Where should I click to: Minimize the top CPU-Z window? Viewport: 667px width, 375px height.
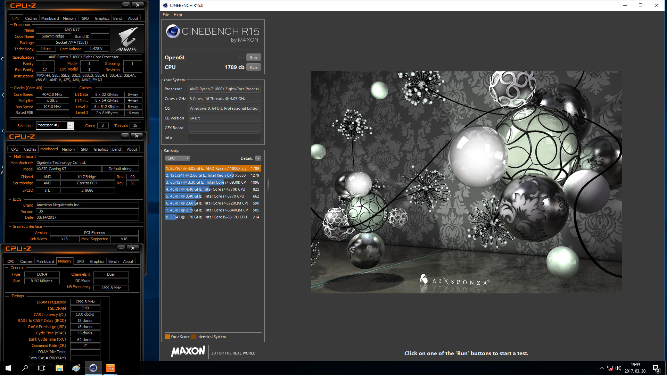[126, 5]
